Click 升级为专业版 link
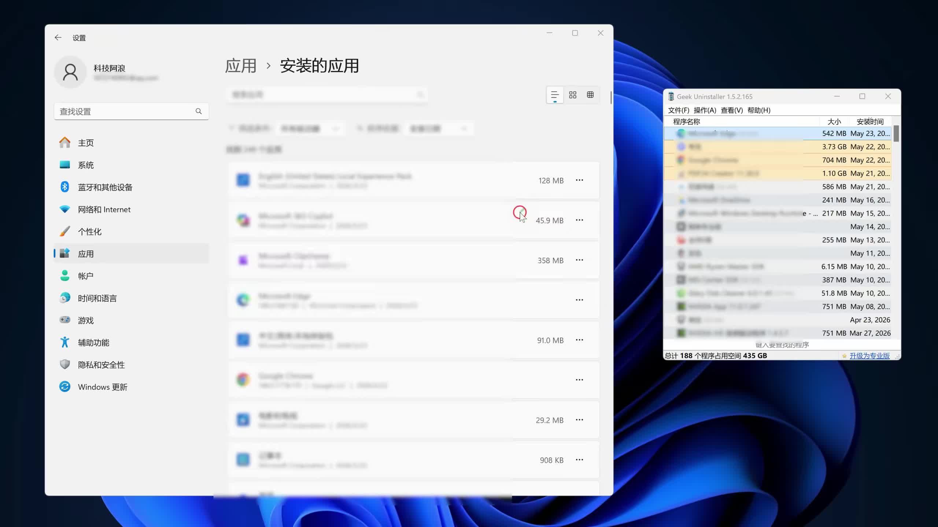The height and width of the screenshot is (527, 938). pos(869,356)
